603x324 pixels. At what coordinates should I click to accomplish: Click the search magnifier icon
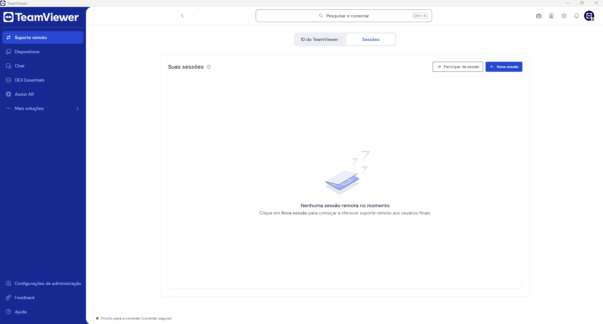[x=321, y=16]
